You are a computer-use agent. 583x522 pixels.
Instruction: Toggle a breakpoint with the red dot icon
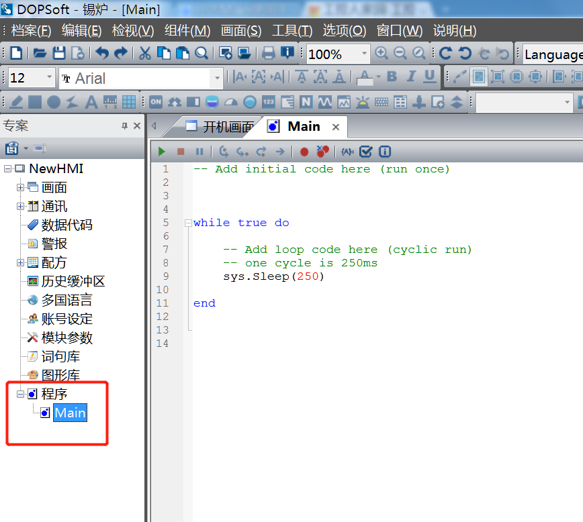(x=304, y=152)
